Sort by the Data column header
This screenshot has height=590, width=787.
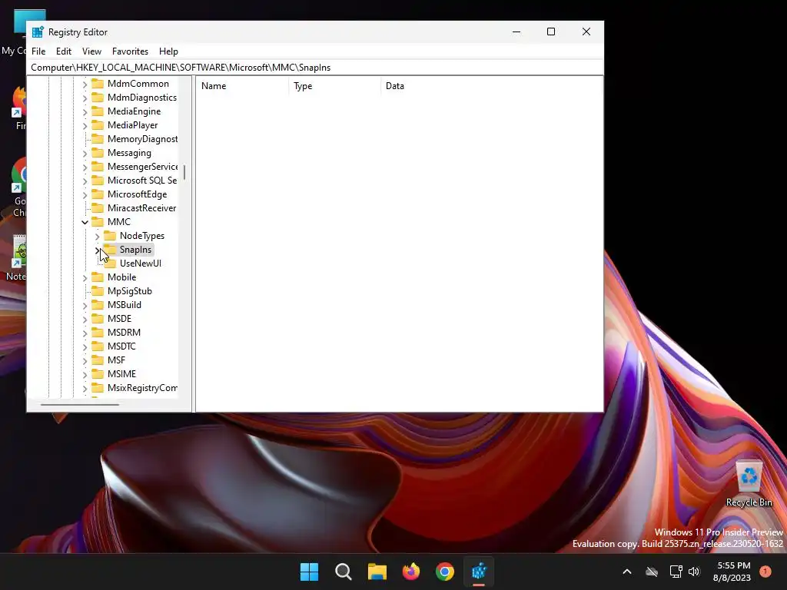click(491, 86)
